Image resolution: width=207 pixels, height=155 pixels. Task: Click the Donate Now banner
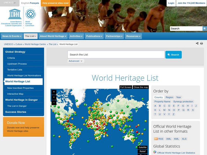point(24,127)
